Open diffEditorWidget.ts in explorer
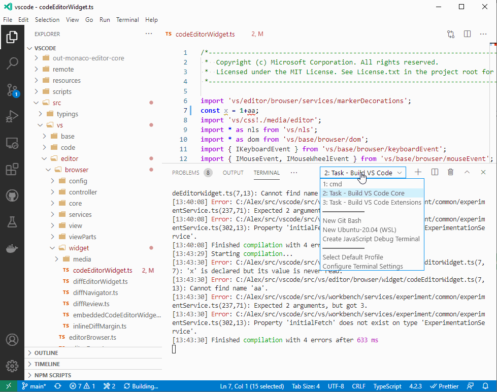This screenshot has width=497, height=392. [100, 282]
